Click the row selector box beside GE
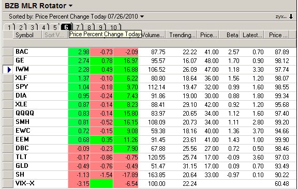This screenshot has height=189, width=298. pyautogui.click(x=8, y=61)
